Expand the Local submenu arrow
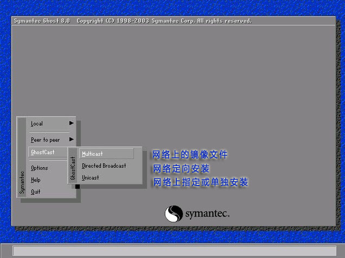345x258 pixels. pyautogui.click(x=71, y=123)
